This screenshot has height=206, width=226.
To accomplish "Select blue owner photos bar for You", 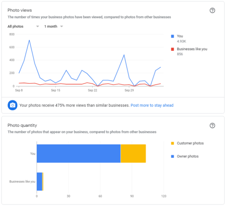I will (x=78, y=153).
